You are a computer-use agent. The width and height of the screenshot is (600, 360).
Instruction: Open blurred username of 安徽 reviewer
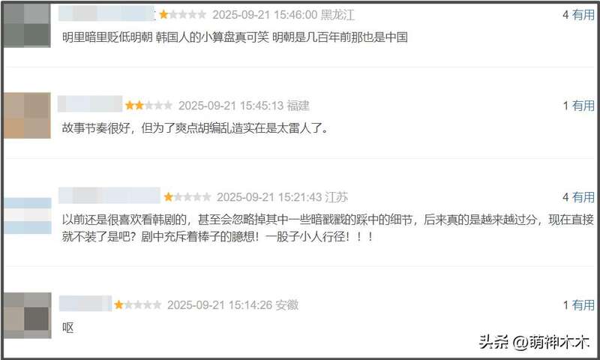pos(85,304)
